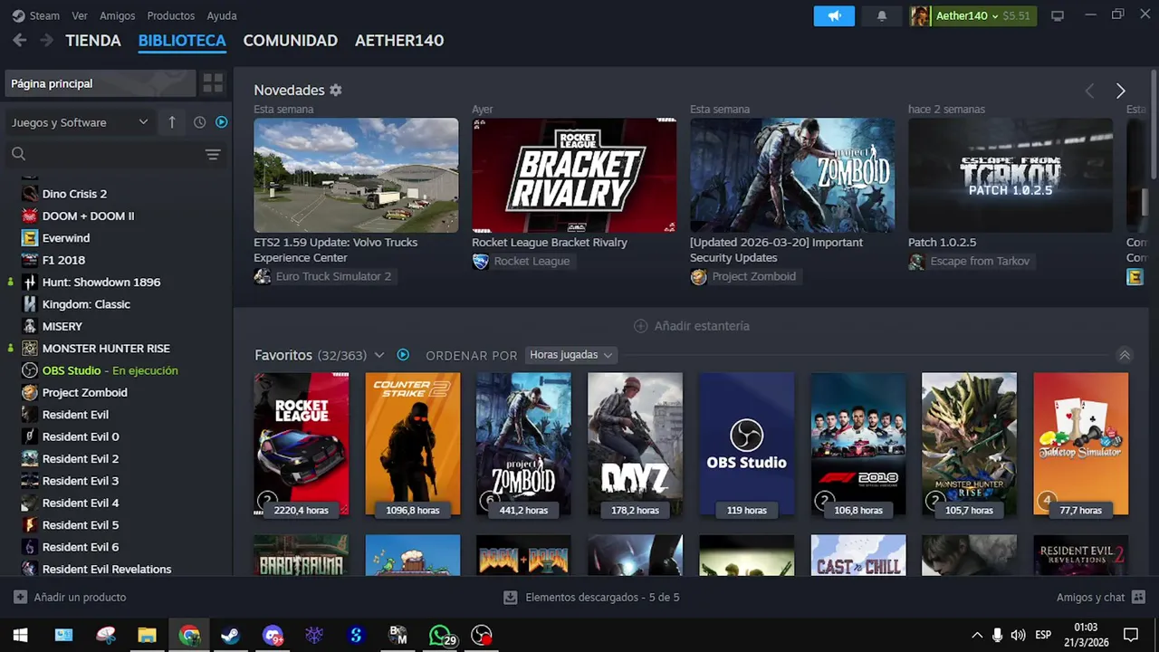Switch library to grid collections view
1159x652 pixels.
coord(213,83)
